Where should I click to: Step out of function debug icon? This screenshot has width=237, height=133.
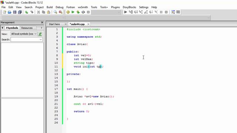146,12
